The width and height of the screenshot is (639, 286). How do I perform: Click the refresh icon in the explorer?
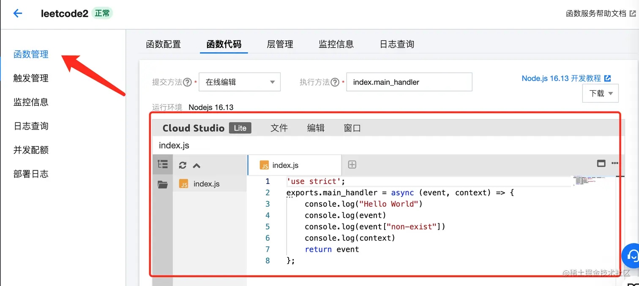(x=183, y=165)
